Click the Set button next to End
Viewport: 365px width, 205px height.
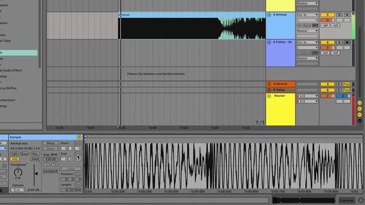(x=78, y=154)
